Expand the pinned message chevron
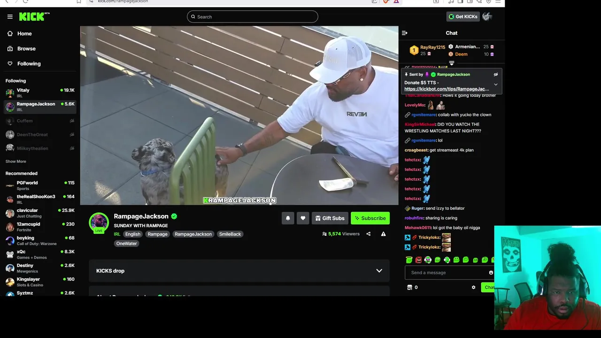This screenshot has height=338, width=601. (x=495, y=84)
